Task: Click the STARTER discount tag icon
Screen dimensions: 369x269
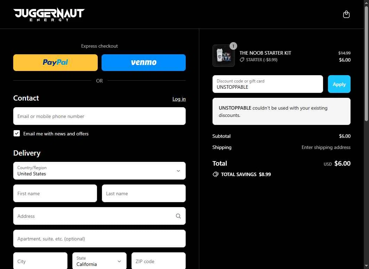Action: (242, 60)
